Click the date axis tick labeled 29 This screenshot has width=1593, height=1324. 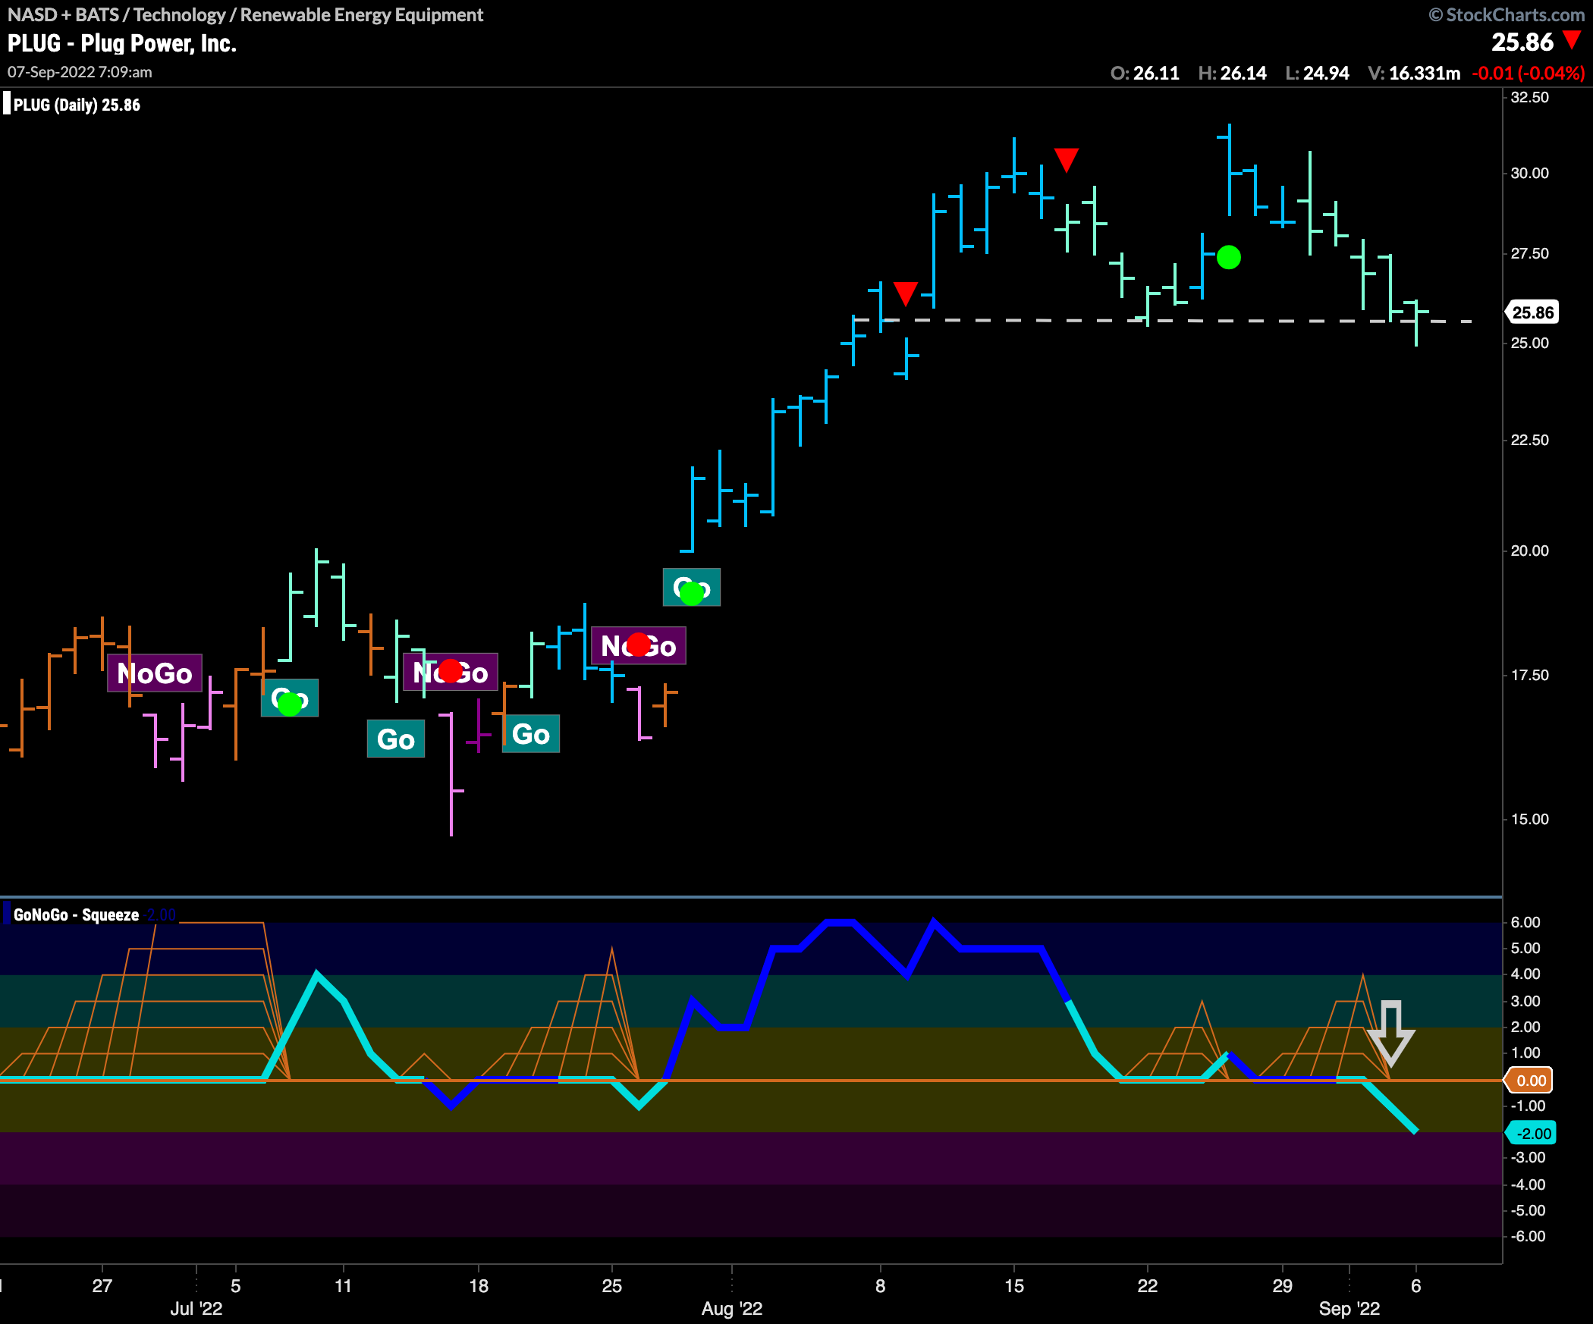(1283, 1286)
